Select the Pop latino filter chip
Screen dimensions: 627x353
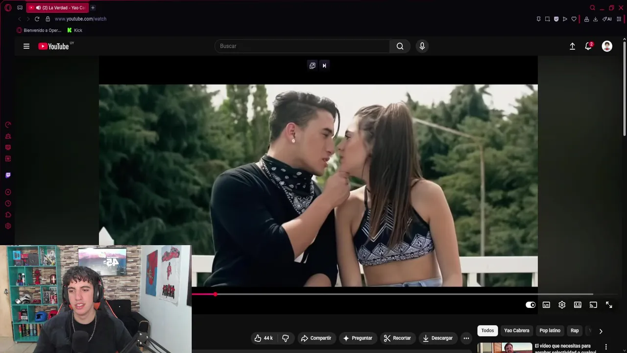coord(550,330)
